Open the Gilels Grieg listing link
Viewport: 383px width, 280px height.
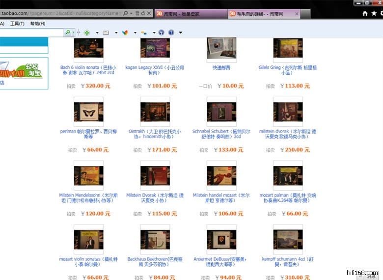point(288,70)
